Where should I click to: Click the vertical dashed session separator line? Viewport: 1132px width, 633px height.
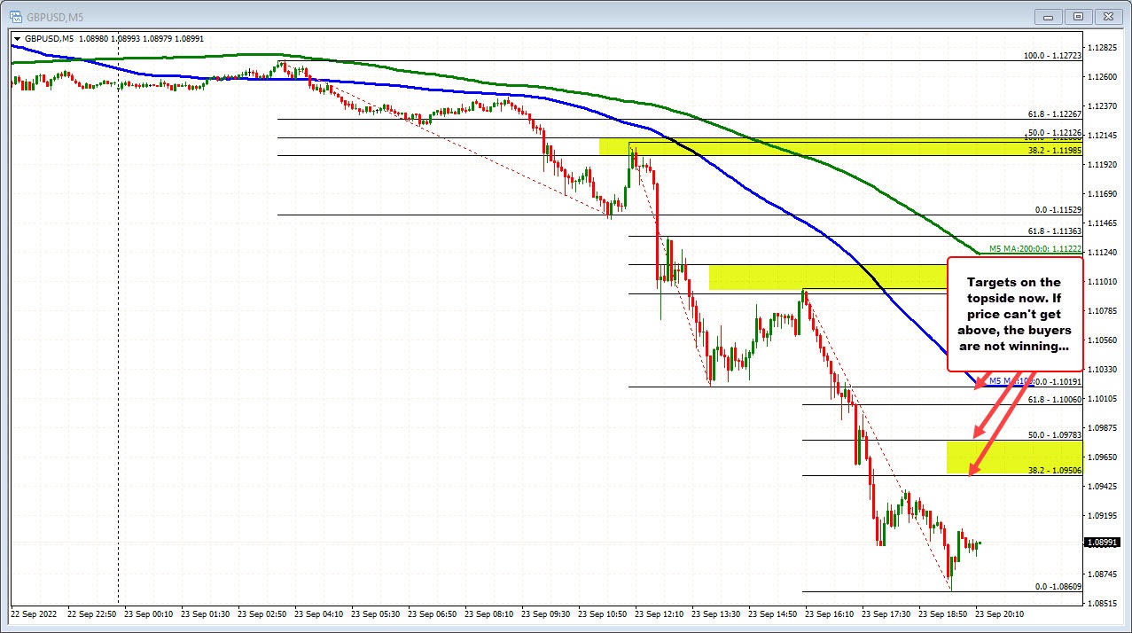point(118,355)
